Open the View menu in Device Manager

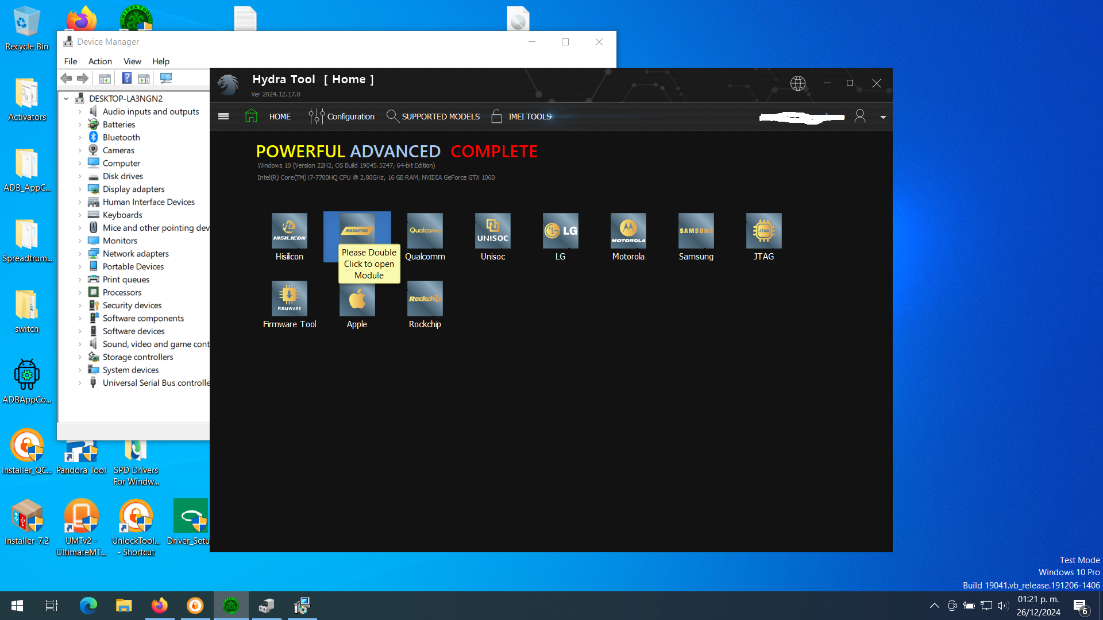click(132, 61)
